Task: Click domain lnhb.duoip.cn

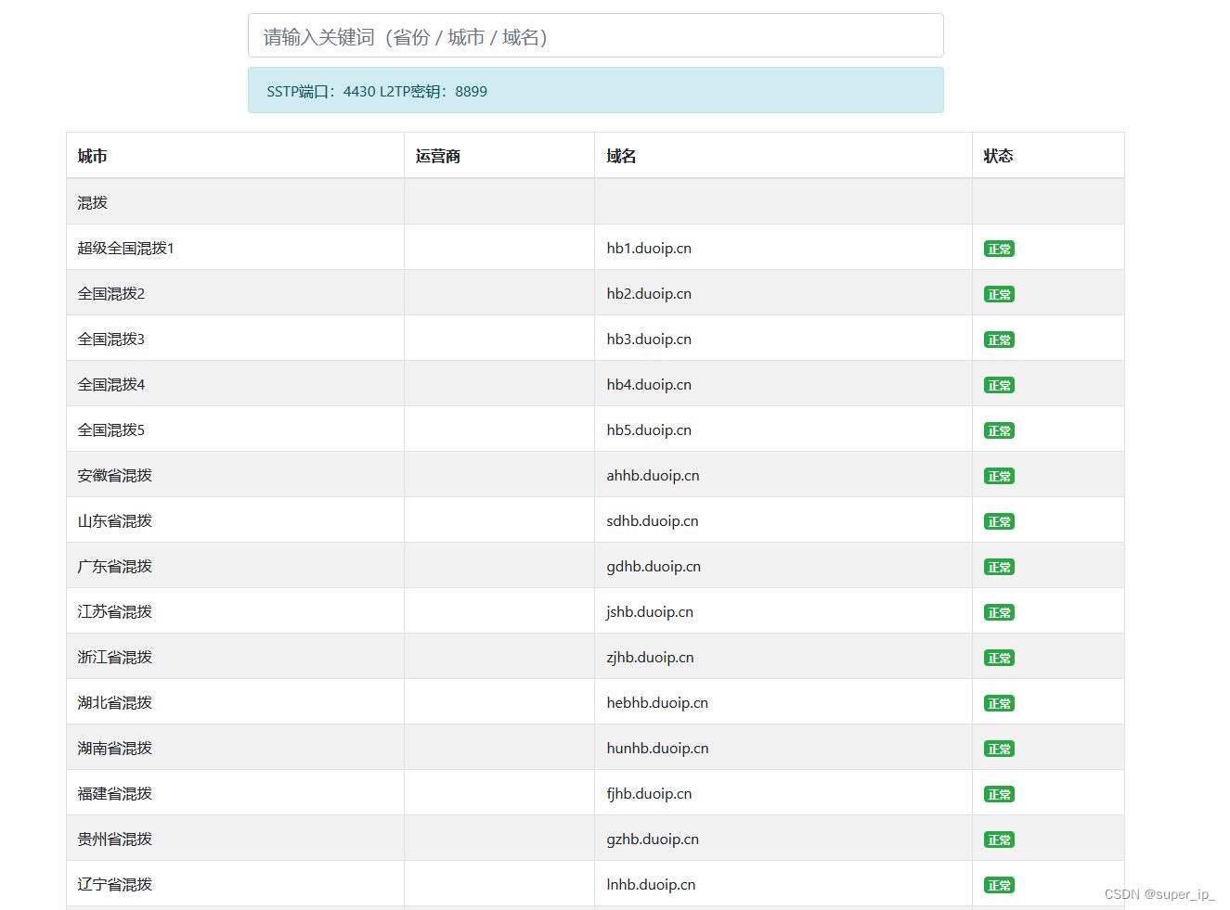Action: point(651,884)
